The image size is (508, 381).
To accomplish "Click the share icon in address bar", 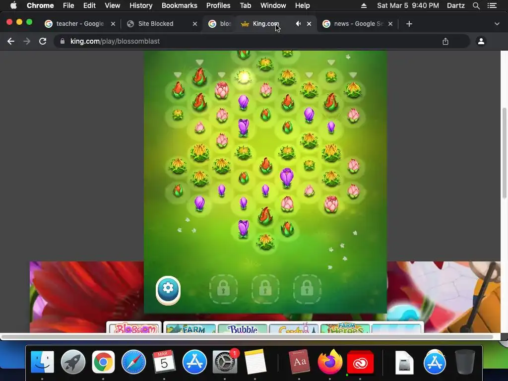I will pyautogui.click(x=445, y=41).
